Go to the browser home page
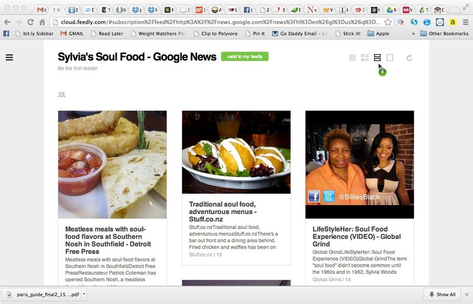473x304 pixels. (42, 22)
